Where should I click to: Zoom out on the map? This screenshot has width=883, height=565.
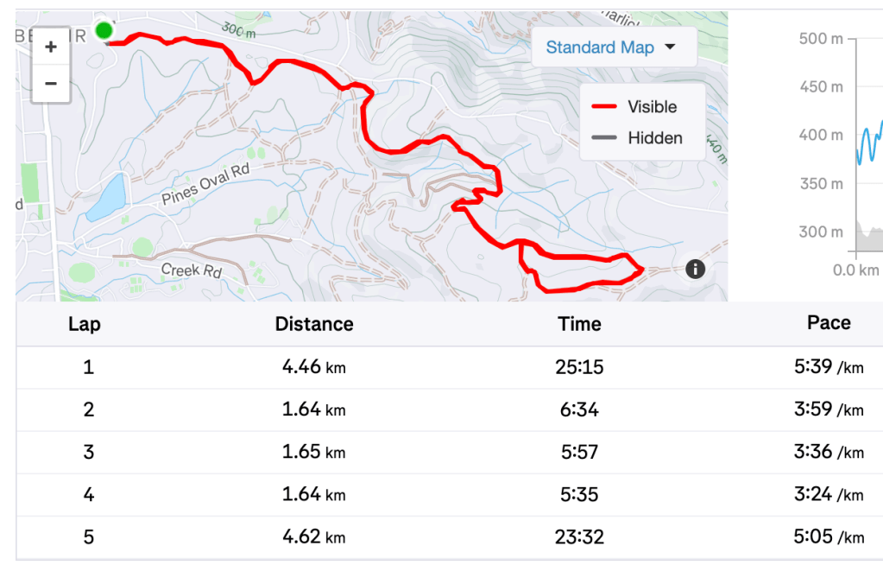tap(51, 84)
